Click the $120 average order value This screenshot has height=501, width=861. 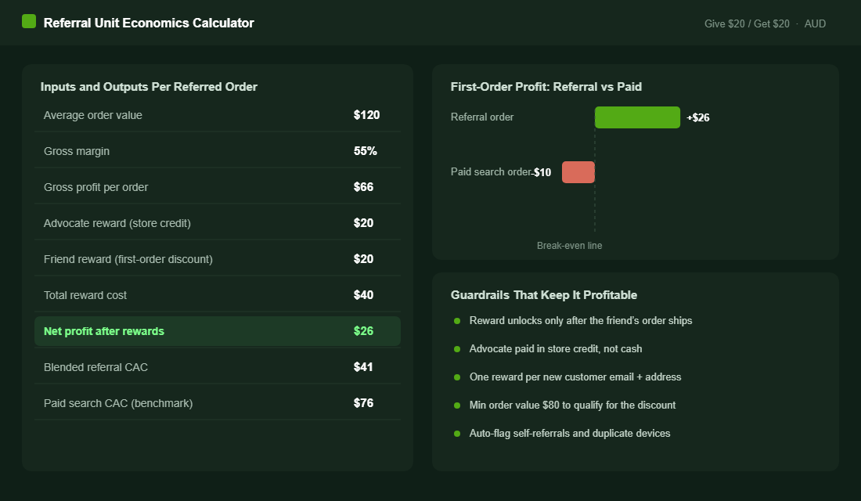pos(367,115)
